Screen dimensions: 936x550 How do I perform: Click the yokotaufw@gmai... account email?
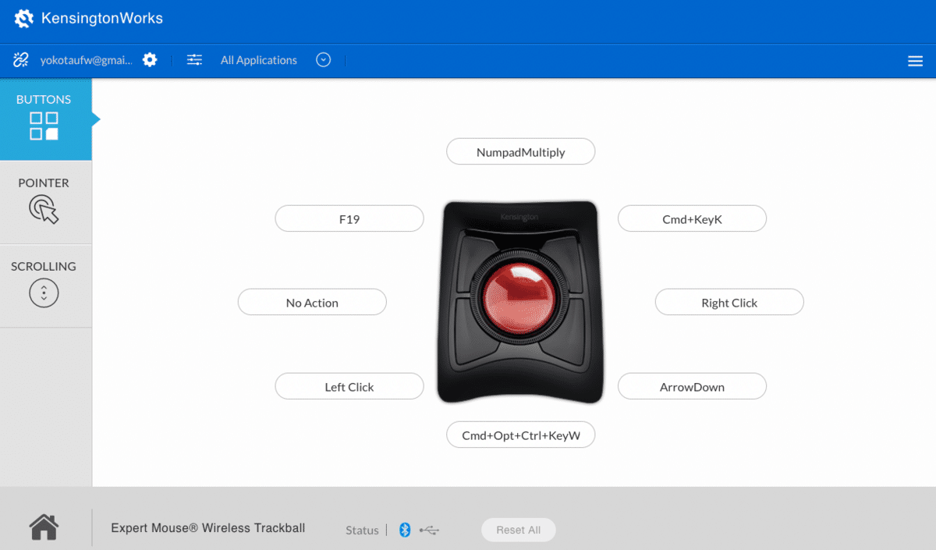point(87,60)
